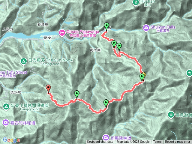Select the 雪見遊憩 hiking pin
192x144 pixels.
pos(171,115)
